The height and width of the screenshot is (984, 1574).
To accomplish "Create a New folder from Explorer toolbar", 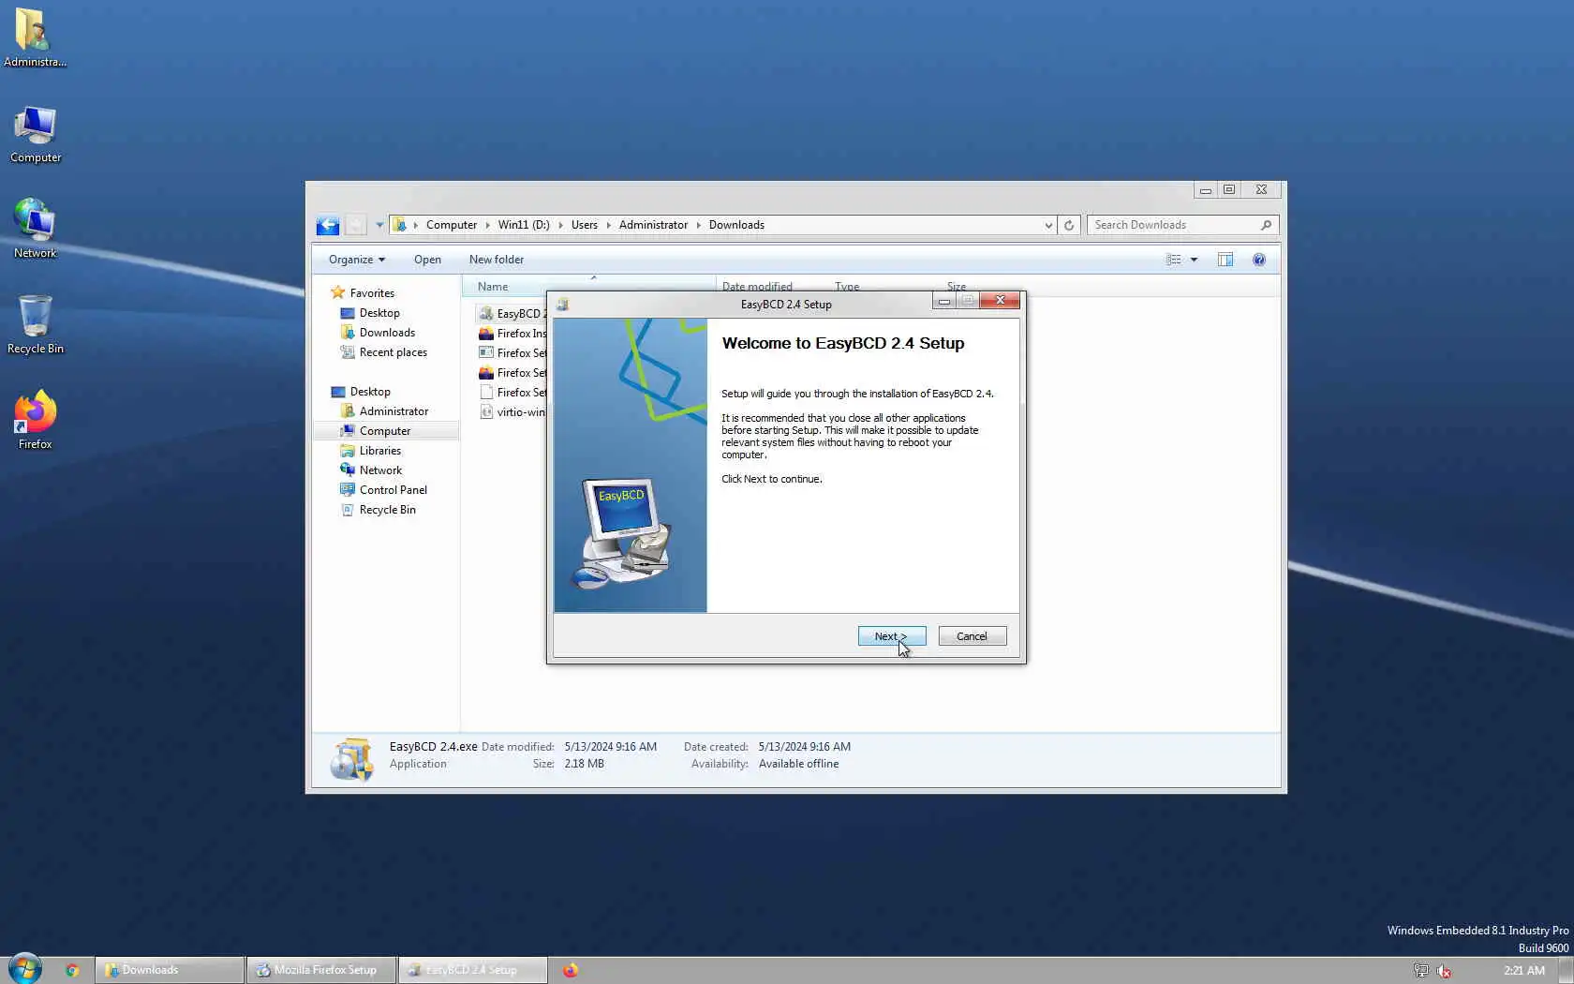I will tap(497, 260).
